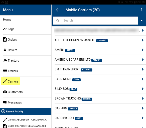This screenshot has width=146, height=128.
Task: Click the Legs chart-line icon
Action: tap(5, 29)
